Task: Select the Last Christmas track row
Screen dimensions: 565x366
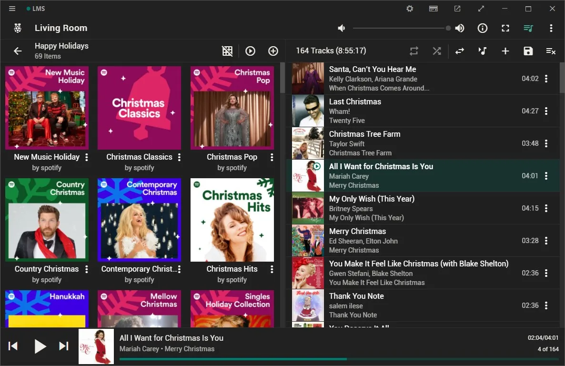Action: [423, 111]
